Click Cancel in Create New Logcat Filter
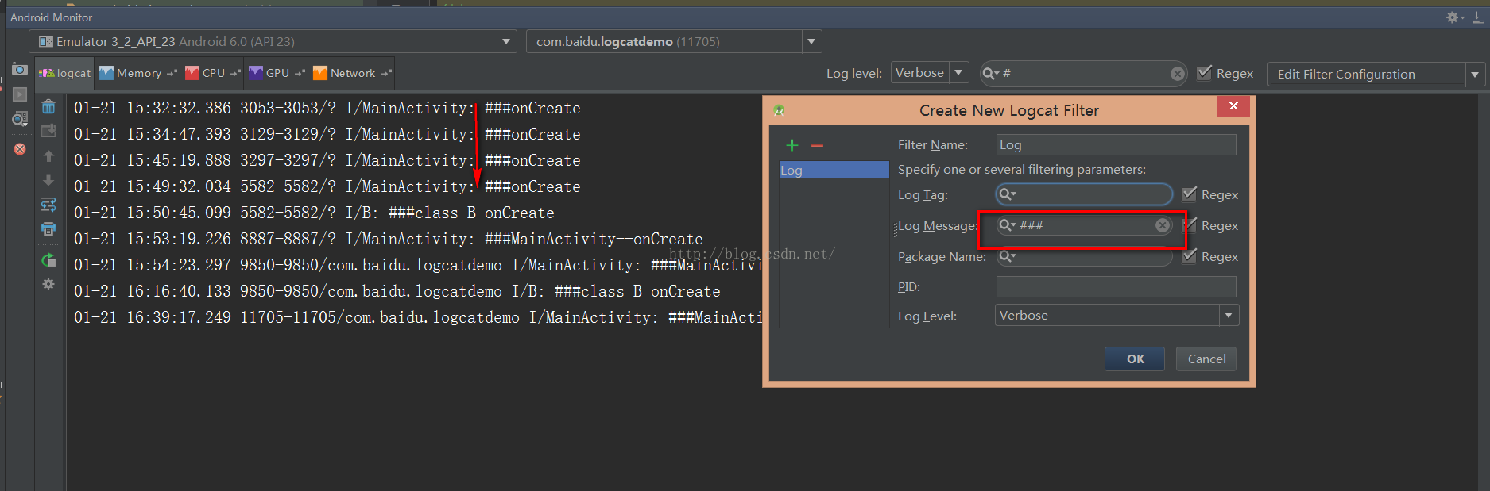The height and width of the screenshot is (491, 1490). [1206, 359]
